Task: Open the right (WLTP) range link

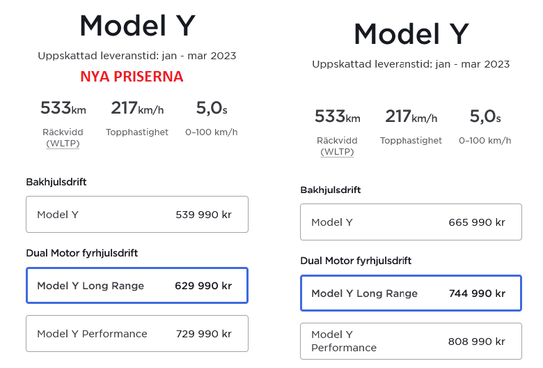Action: [337, 152]
